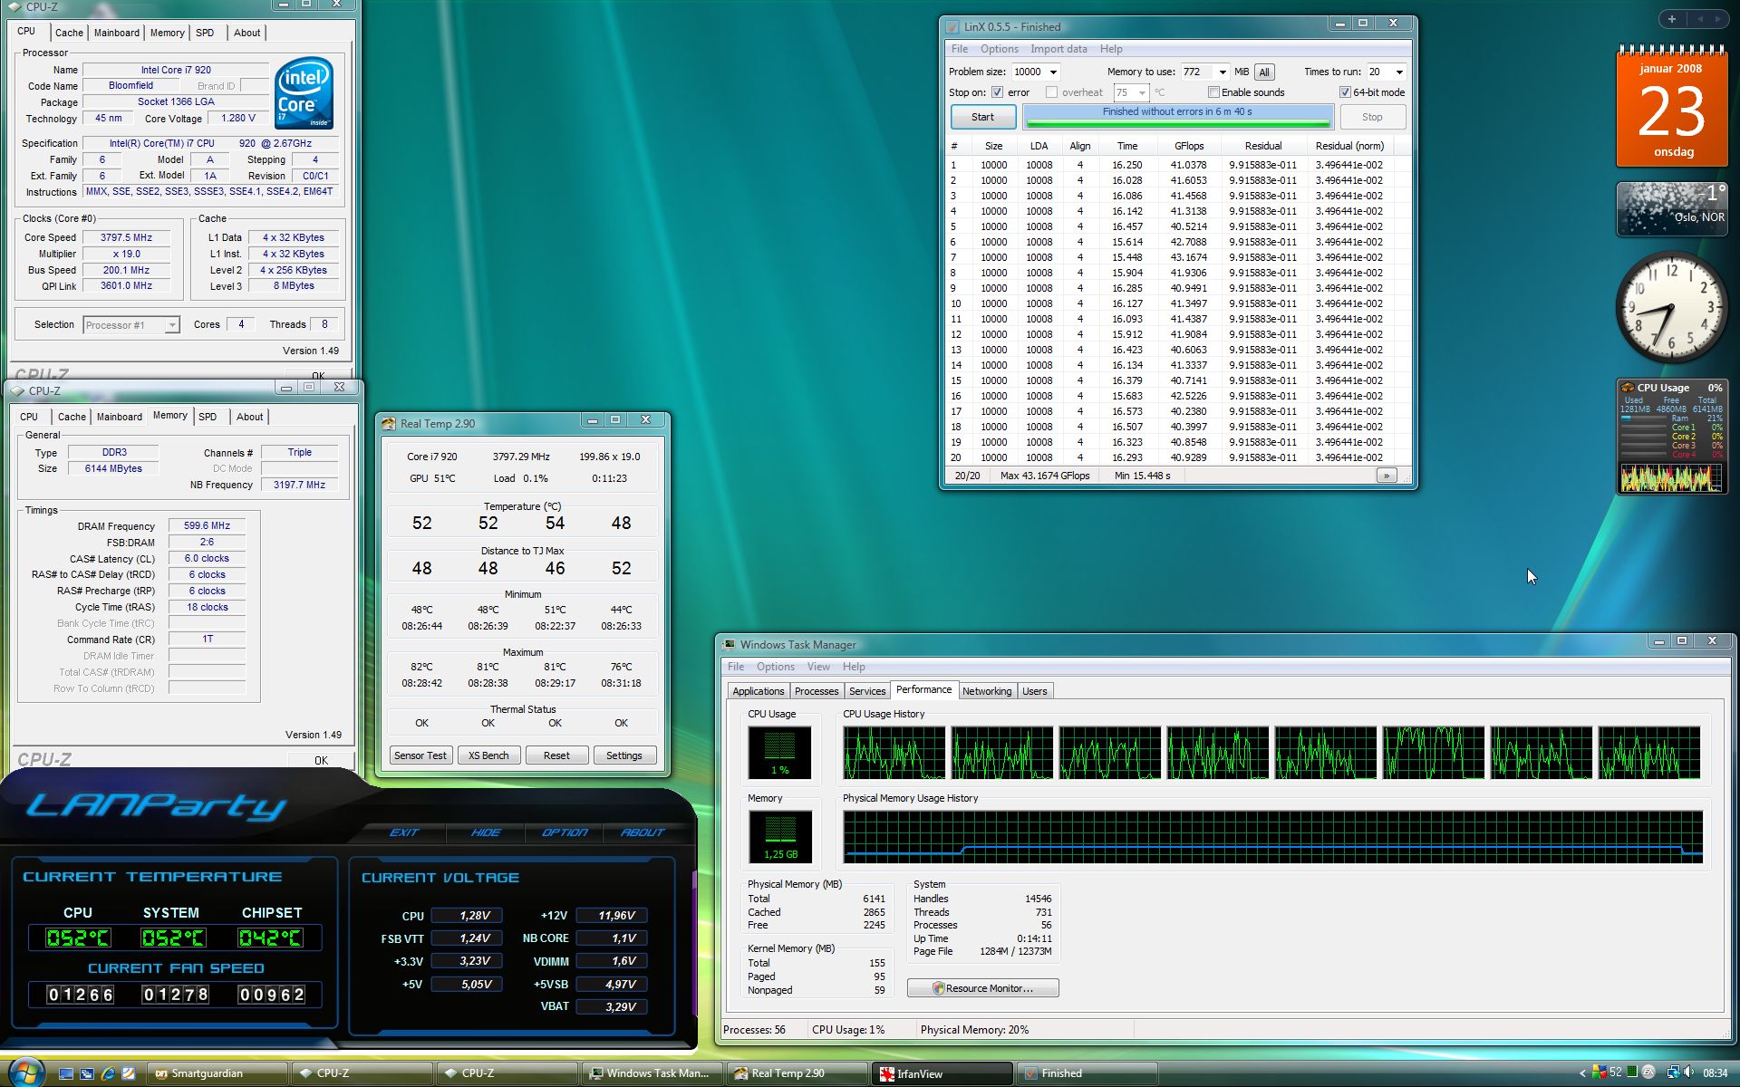Open Windows Task Manager taskbar button
The image size is (1740, 1087).
652,1073
